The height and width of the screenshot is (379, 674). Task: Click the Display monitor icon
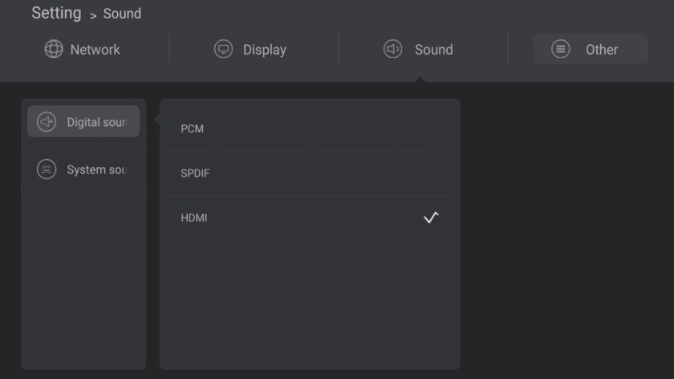point(224,49)
